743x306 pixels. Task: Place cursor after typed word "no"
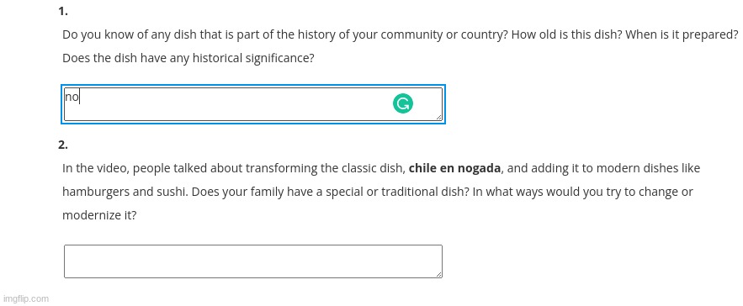(79, 98)
